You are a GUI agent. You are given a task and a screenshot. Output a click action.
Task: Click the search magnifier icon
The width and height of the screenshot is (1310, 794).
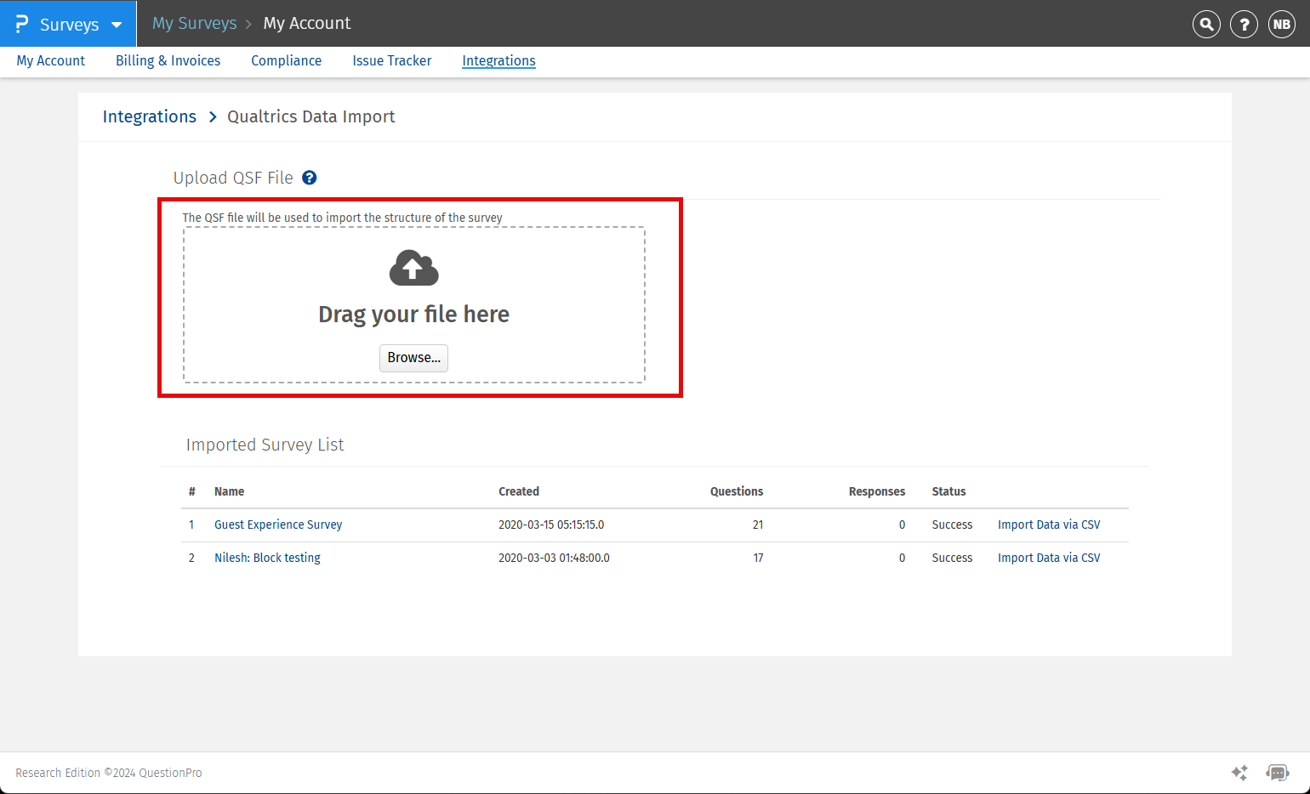[1206, 25]
